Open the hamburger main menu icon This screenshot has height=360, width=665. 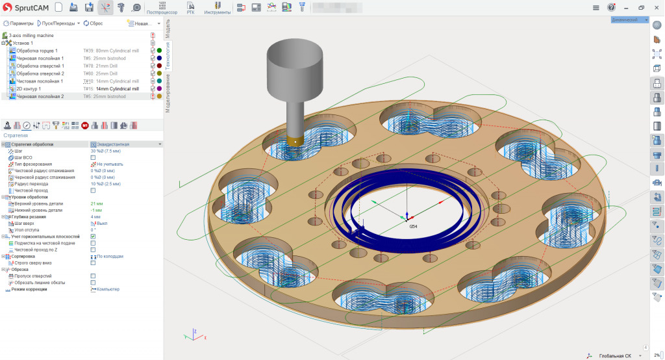click(x=596, y=7)
